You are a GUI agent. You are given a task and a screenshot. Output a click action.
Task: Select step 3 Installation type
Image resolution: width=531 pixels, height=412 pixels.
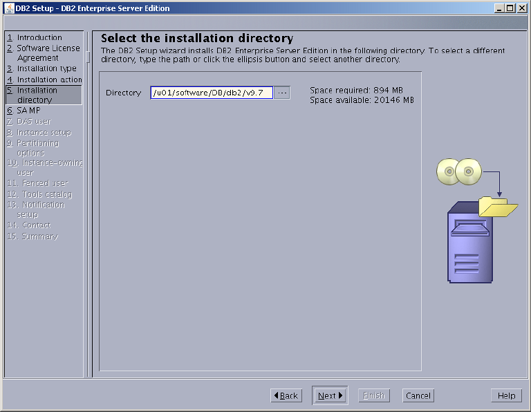(41, 68)
